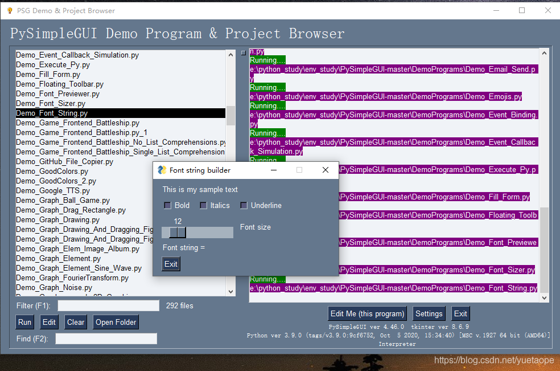Click the Clear button
The width and height of the screenshot is (560, 371).
pyautogui.click(x=76, y=322)
